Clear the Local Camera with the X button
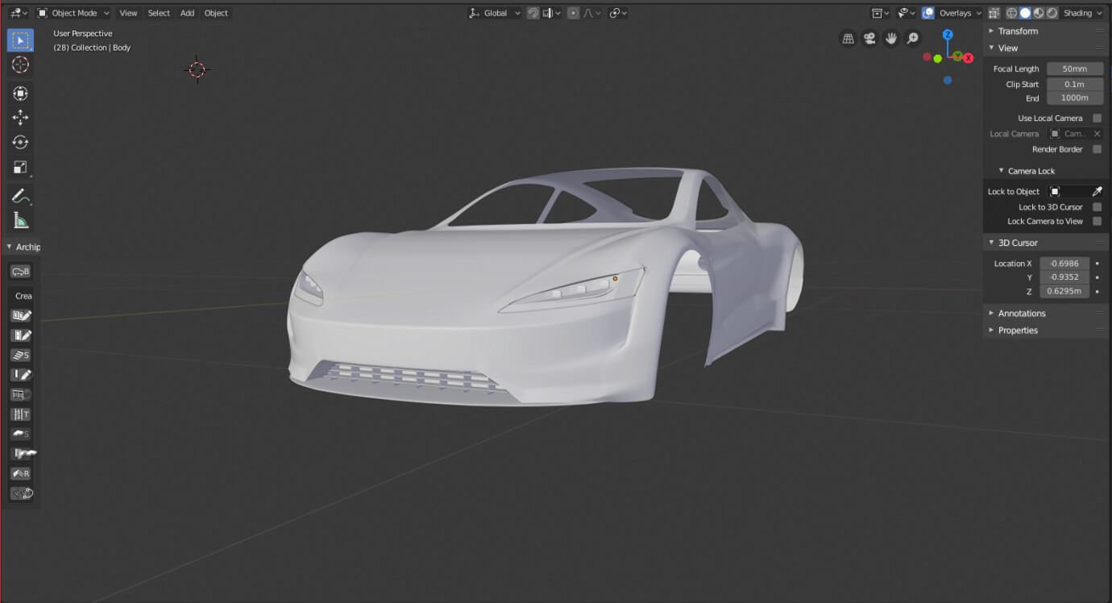The image size is (1112, 603). tap(1097, 133)
